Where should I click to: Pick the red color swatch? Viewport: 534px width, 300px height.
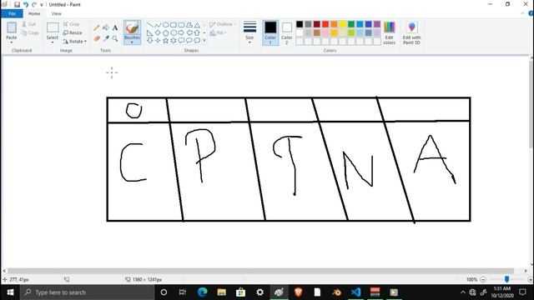point(325,24)
